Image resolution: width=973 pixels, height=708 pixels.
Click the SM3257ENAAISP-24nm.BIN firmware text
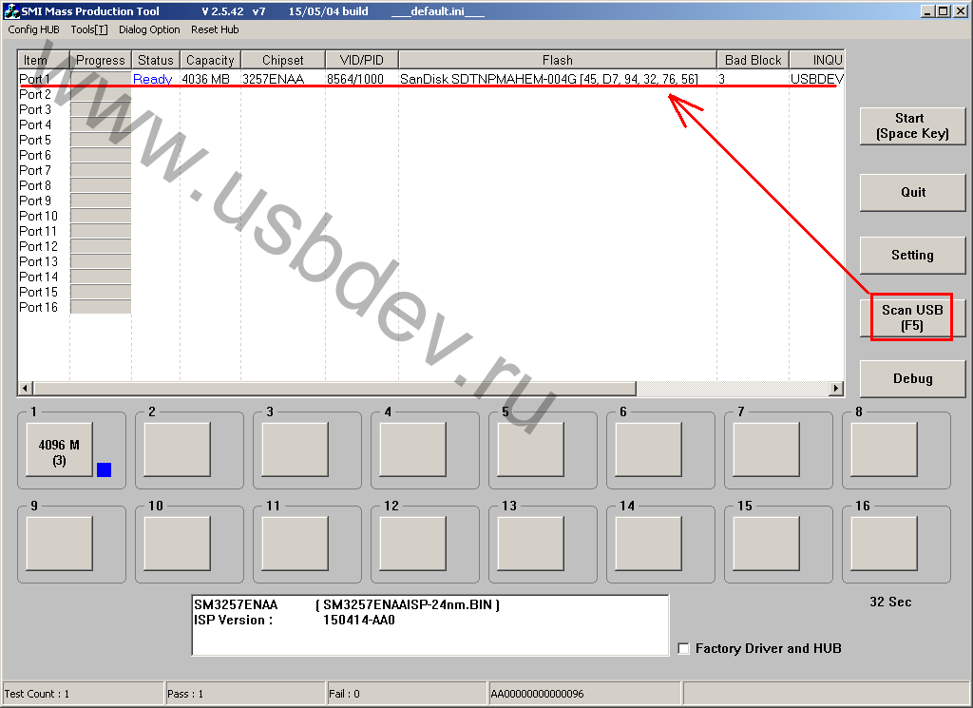coord(408,605)
